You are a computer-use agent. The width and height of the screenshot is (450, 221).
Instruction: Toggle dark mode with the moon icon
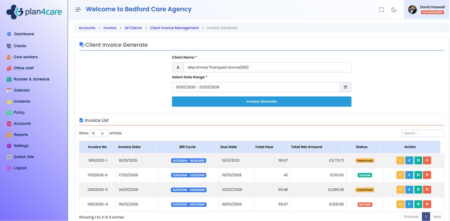394,10
